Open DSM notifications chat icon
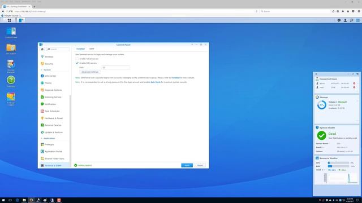The width and height of the screenshot is (362, 203). [339, 20]
